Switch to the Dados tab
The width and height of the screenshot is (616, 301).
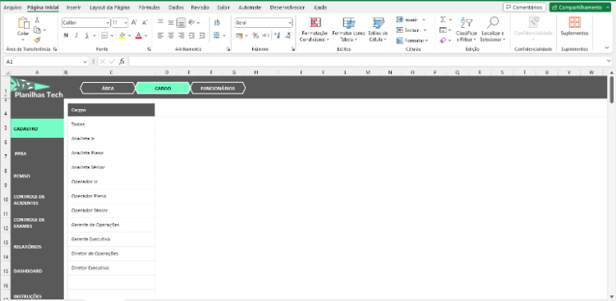(x=176, y=7)
